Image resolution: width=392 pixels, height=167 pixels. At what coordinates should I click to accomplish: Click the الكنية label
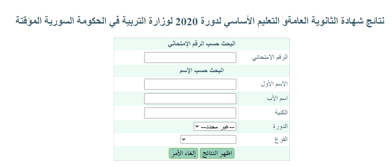281,113
